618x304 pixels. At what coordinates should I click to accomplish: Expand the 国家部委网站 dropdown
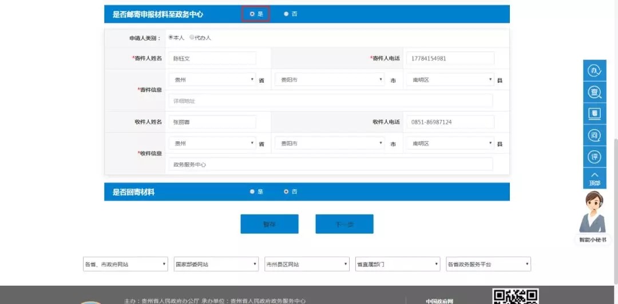tap(216, 264)
